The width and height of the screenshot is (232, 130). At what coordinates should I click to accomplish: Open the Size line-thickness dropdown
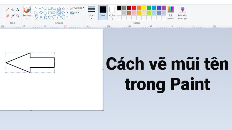91,13
